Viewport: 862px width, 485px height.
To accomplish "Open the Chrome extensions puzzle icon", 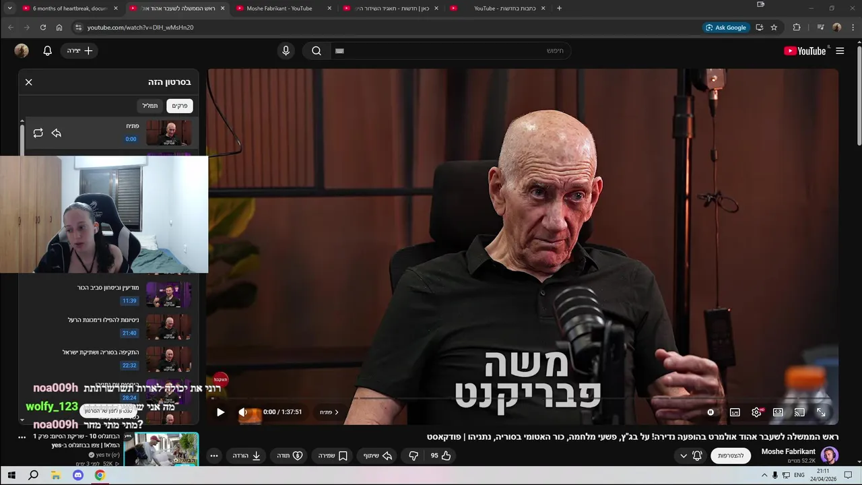I will [x=797, y=28].
